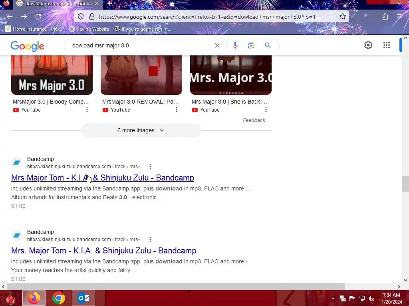Open the Google apps grid

(387, 45)
